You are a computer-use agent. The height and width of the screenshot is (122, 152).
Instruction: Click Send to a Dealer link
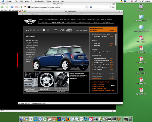[98, 84]
